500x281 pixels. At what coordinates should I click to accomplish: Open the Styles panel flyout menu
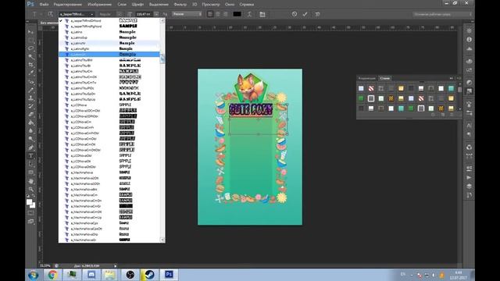click(459, 78)
